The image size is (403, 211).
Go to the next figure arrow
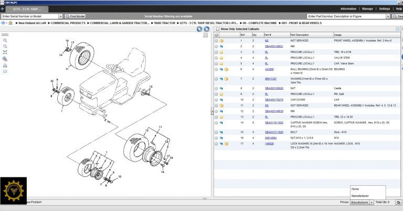206,29
